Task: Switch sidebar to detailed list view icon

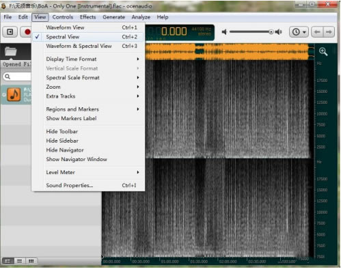Action: (x=8, y=261)
